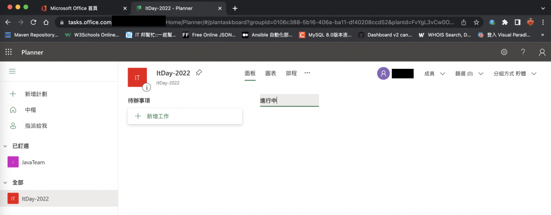551x215 pixels.
Task: Open the Office app launcher grid
Action: point(9,52)
